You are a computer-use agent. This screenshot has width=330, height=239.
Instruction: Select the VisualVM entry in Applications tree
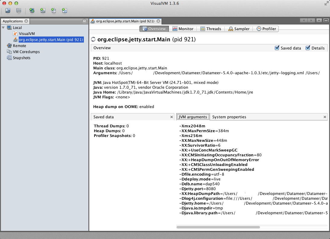27,34
